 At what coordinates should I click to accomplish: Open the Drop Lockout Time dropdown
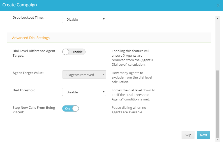[x=84, y=19]
